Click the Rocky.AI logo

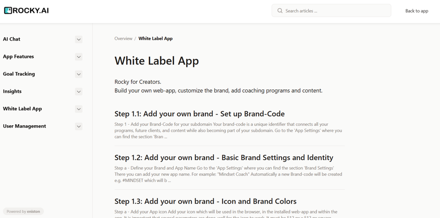tap(26, 11)
